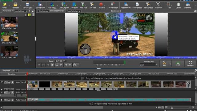Select GTA LCS Part 1.avi thumbnail

coord(9,22)
